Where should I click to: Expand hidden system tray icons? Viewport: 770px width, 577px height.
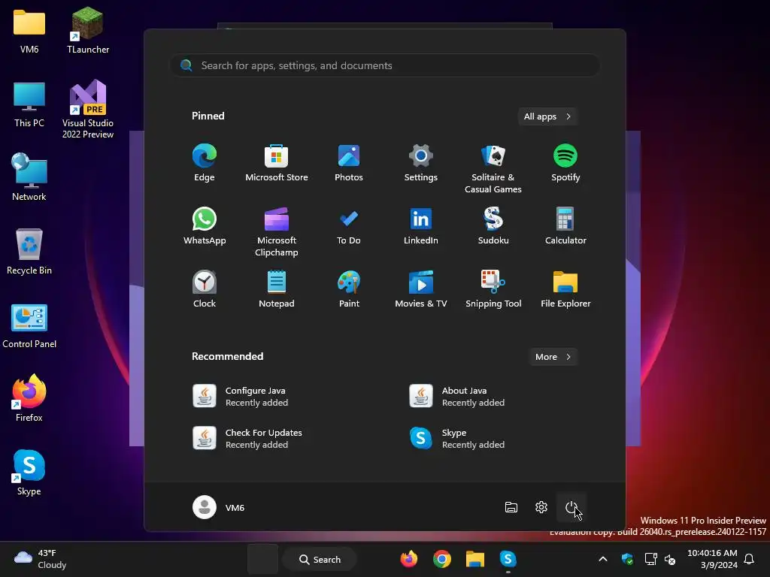point(603,559)
